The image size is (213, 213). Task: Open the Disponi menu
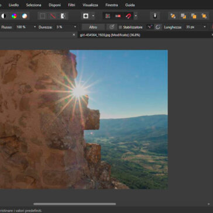(x=54, y=5)
